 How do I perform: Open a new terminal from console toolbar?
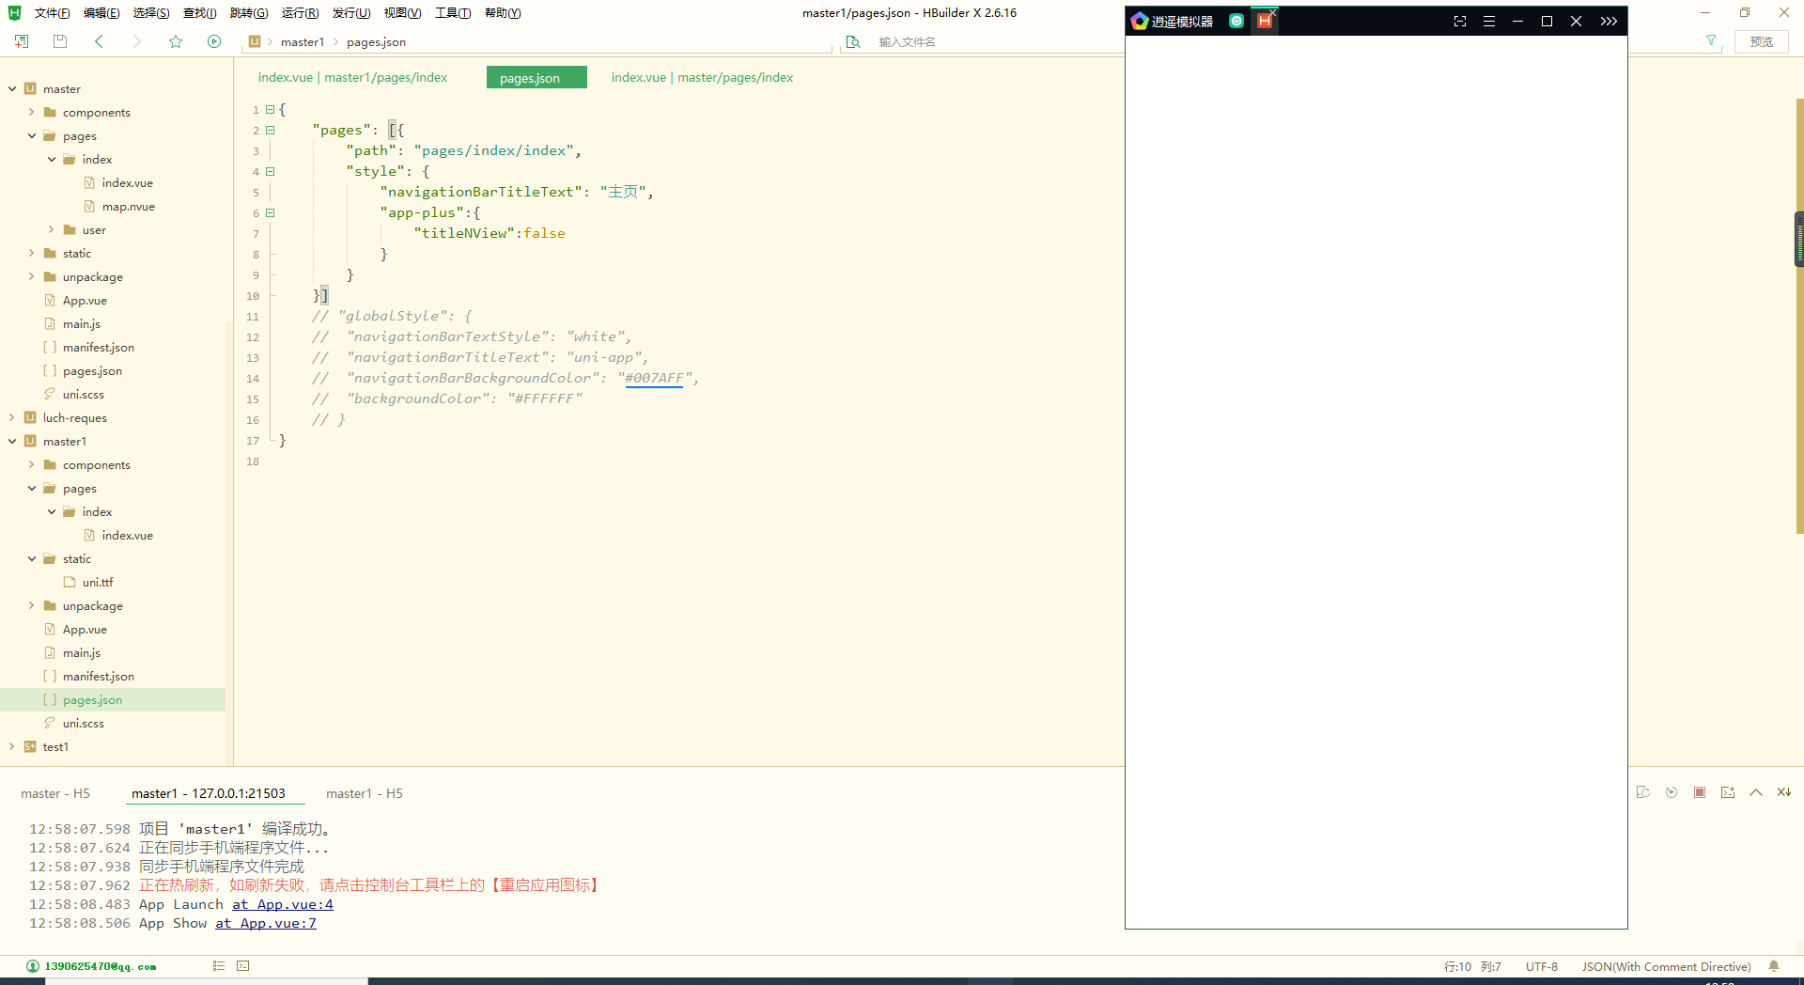1728,792
